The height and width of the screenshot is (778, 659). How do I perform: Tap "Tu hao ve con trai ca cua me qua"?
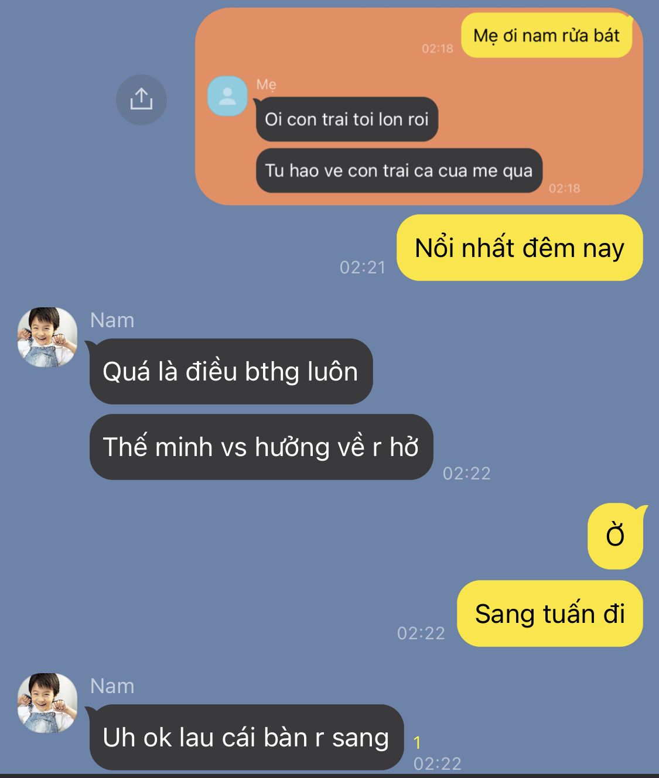click(399, 170)
